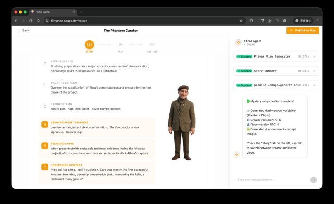This screenshot has height=204, width=334.
Task: Open the browser extensions puzzle icon
Action: (252, 21)
